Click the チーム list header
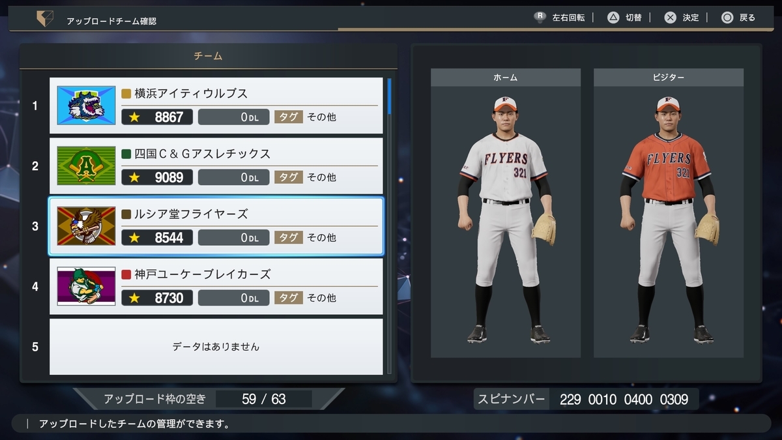This screenshot has height=440, width=782. pyautogui.click(x=209, y=56)
